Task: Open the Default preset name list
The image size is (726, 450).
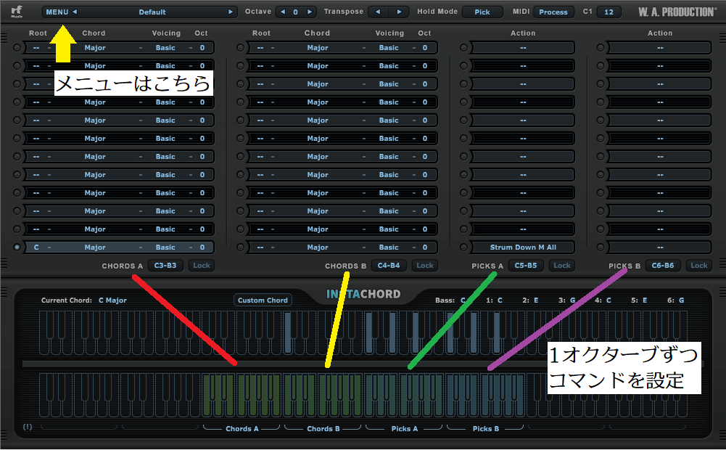Action: click(152, 12)
